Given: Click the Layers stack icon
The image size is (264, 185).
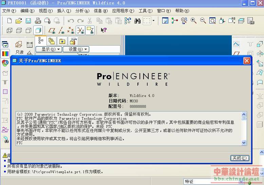Looking at the screenshot, I should coord(241,21).
